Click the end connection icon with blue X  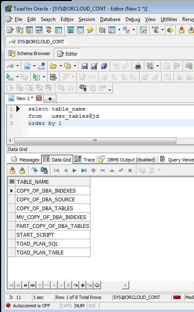(42, 66)
